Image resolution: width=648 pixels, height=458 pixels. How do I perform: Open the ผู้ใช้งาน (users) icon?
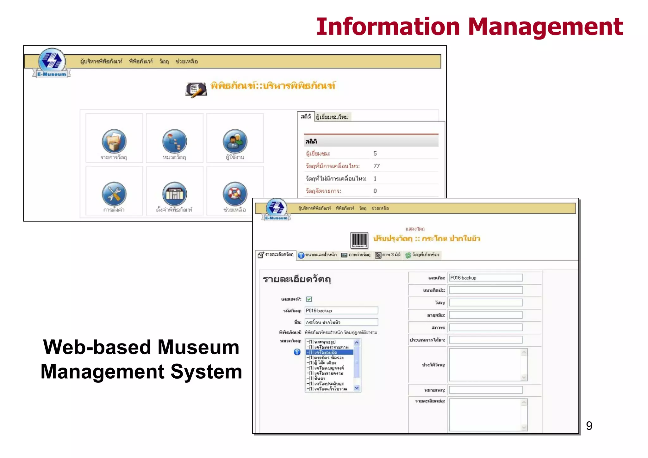click(x=235, y=141)
